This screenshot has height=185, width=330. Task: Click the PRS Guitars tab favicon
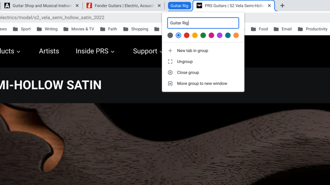coord(199,5)
